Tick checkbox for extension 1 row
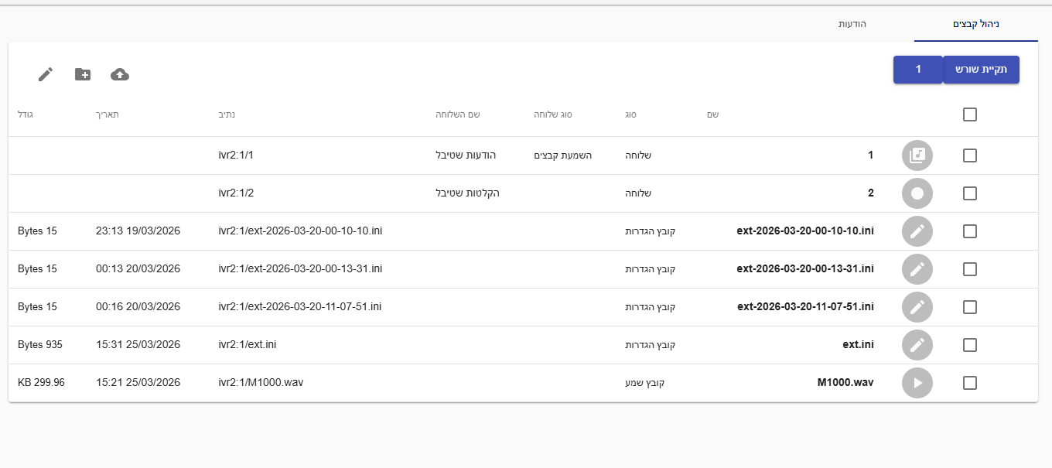1052x468 pixels. point(970,155)
